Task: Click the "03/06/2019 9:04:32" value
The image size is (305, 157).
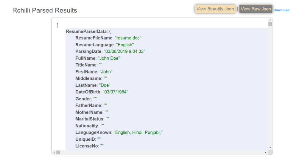Action: coord(125,51)
